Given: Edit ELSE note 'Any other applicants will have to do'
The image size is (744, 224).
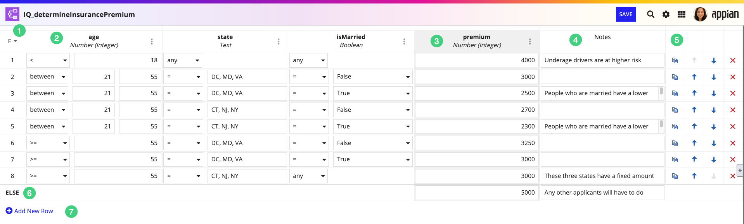Looking at the screenshot, I should click(602, 193).
